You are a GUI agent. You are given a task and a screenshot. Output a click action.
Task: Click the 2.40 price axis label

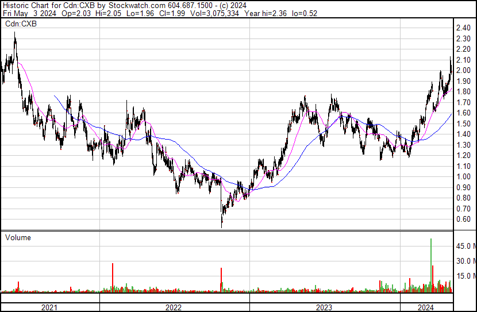463,28
